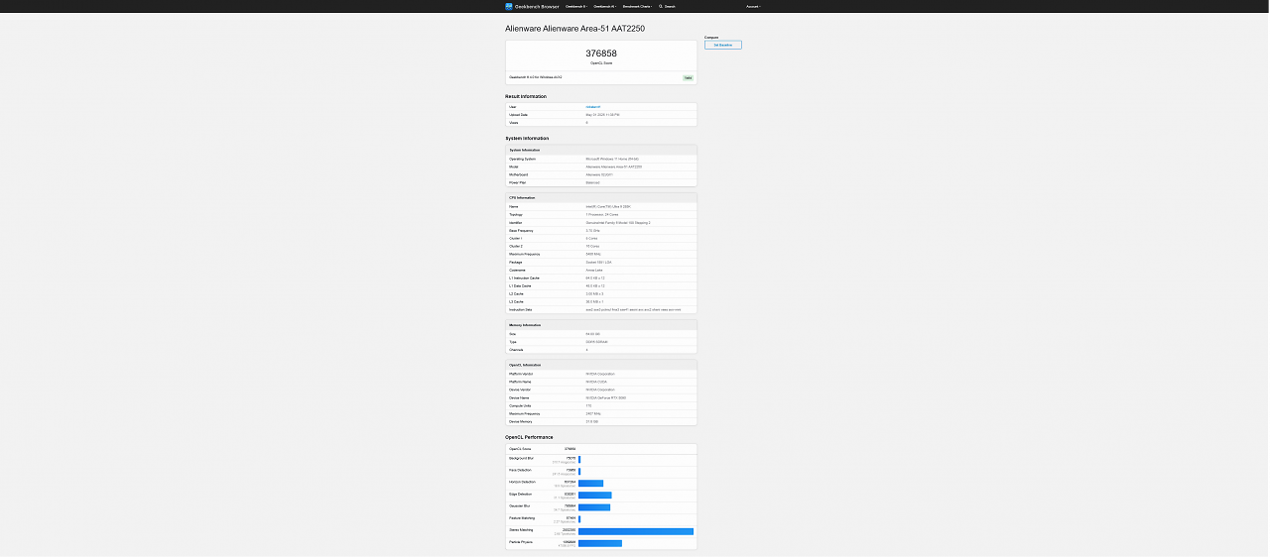Click the L3 Cache row
1270x557 pixels.
coord(601,301)
